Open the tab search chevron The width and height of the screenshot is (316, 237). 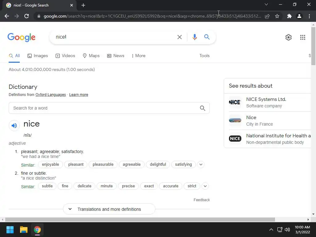[x=266, y=4]
